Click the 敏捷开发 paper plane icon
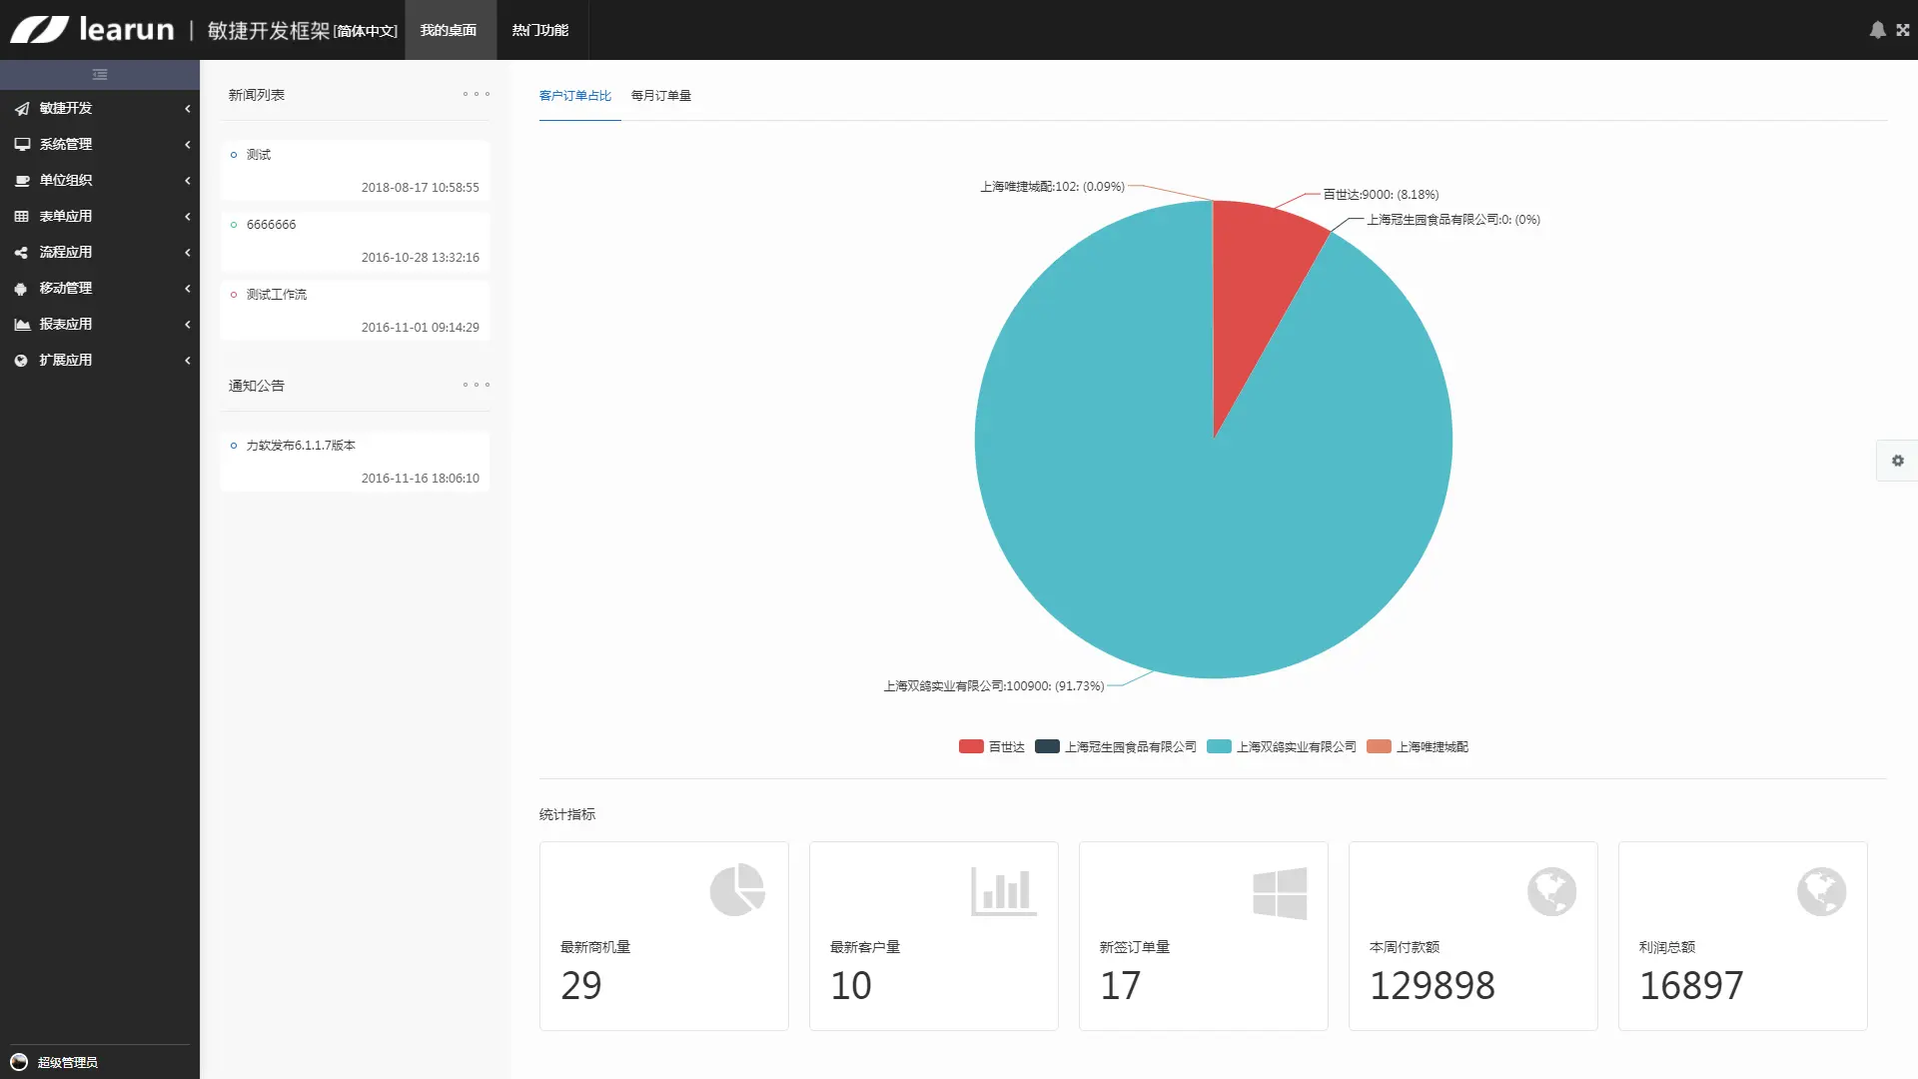Screen dimensions: 1918x1079 click(x=21, y=108)
